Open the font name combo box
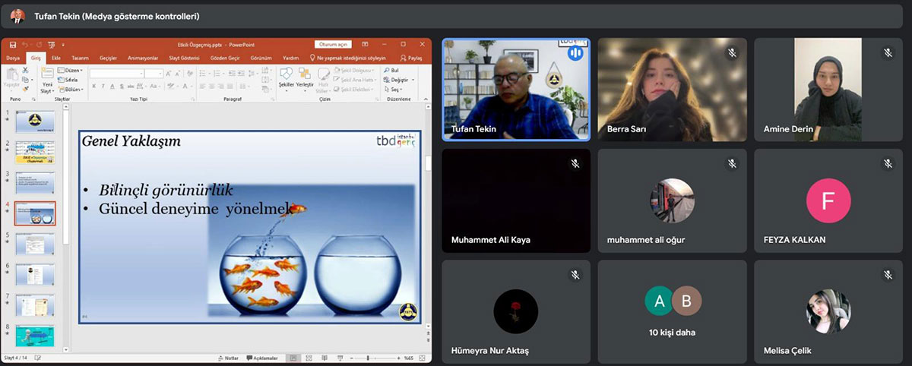Screen dimensions: 912x366 116,73
